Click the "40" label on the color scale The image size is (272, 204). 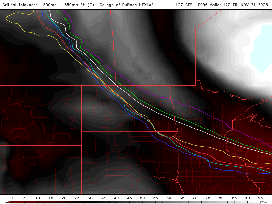116,198
